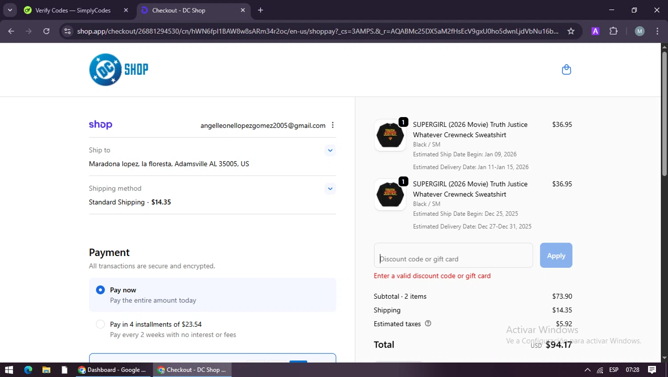The width and height of the screenshot is (668, 377).
Task: Click the Payment section heading
Action: 109,252
